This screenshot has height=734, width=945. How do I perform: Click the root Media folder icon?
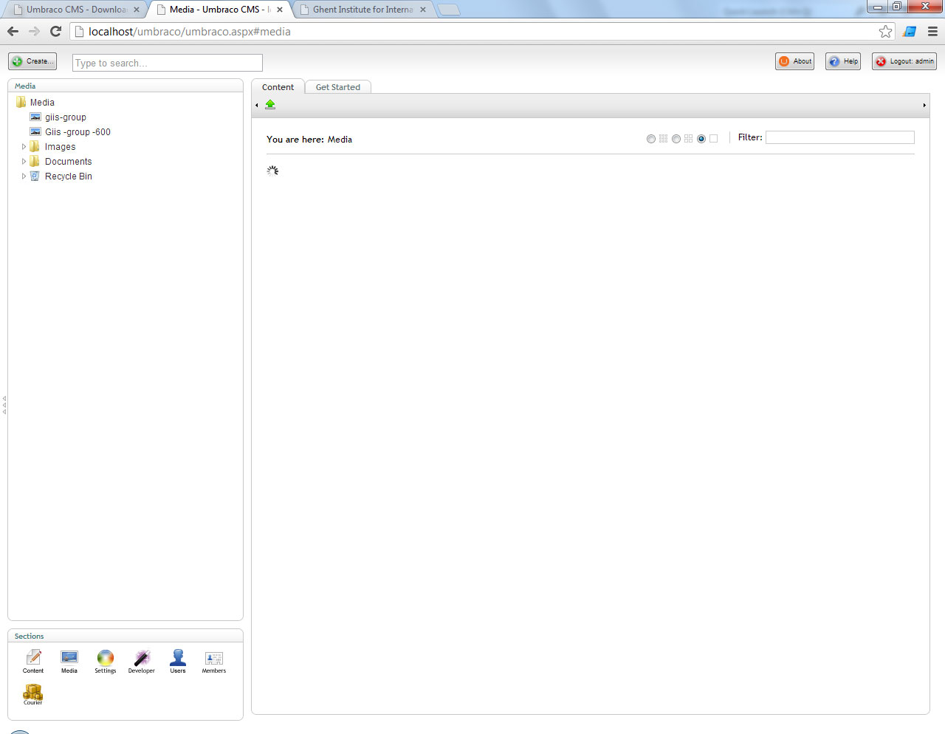(x=21, y=102)
